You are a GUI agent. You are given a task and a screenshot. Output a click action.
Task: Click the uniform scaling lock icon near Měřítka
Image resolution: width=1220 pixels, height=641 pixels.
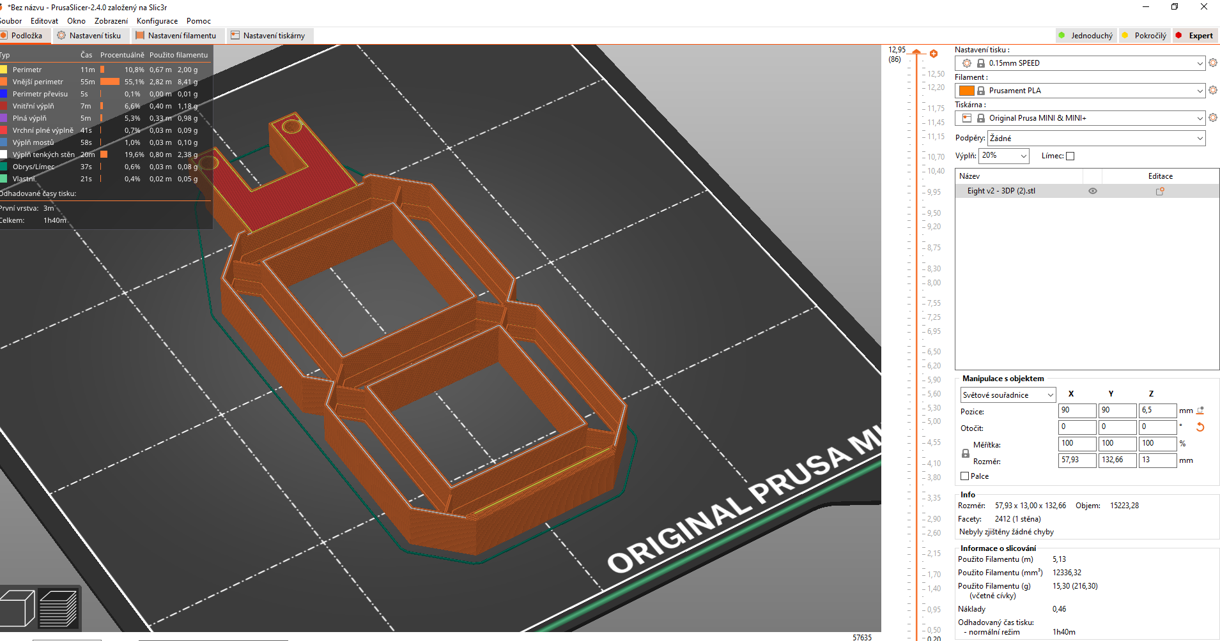click(x=965, y=453)
